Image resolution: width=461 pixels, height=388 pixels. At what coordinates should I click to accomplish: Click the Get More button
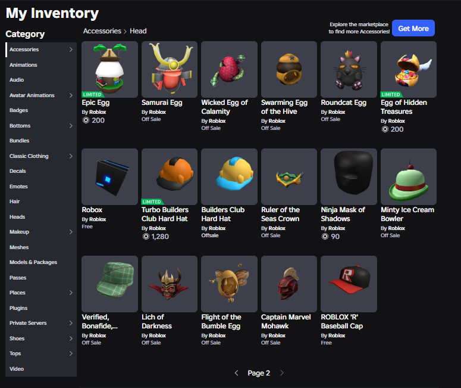(413, 28)
